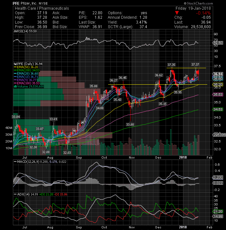Click the candlestick icon beside PFE (Daily)
Screen dimensions: 226x230
(15, 64)
